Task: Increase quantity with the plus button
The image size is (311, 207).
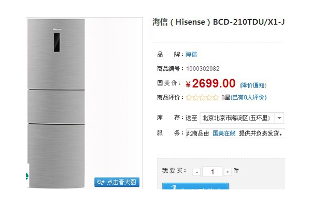Action: 228,172
